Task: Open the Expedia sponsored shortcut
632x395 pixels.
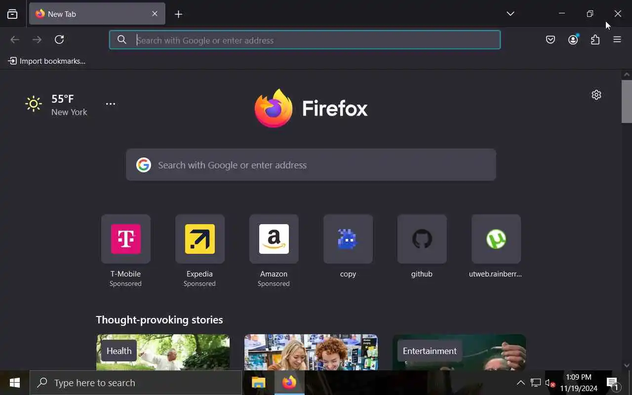Action: [x=200, y=251]
